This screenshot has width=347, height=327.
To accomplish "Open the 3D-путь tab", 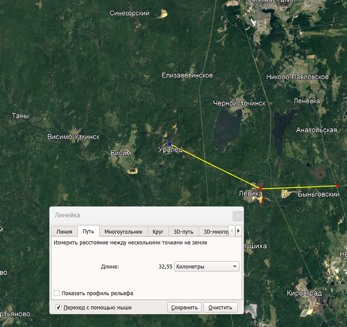I will tap(184, 231).
